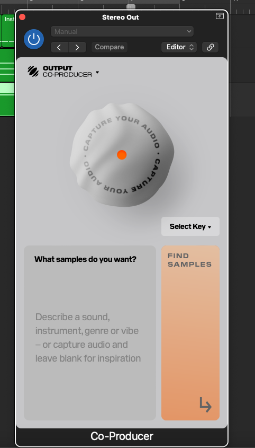
Task: Start capture with the orange record dot
Action: point(122,155)
